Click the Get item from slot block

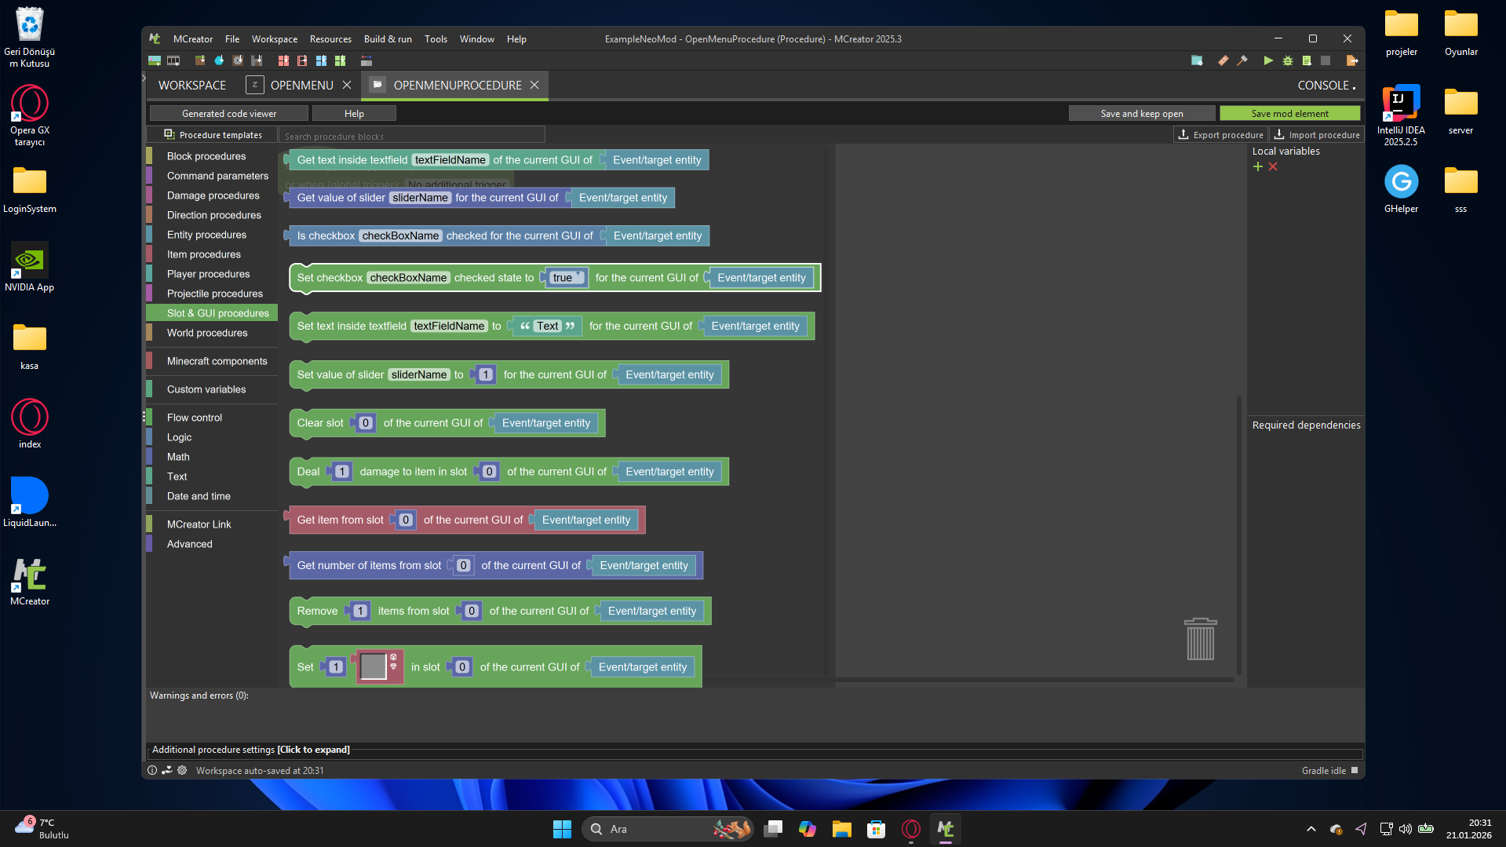tap(340, 520)
